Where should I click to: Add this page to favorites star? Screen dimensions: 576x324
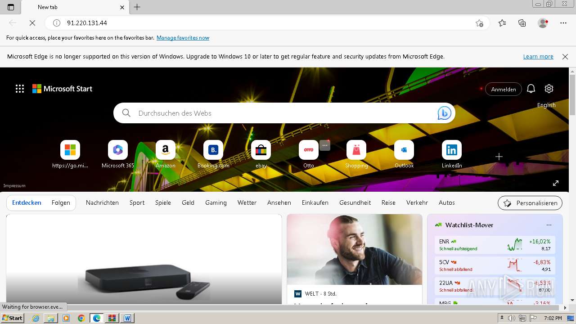[x=479, y=23]
